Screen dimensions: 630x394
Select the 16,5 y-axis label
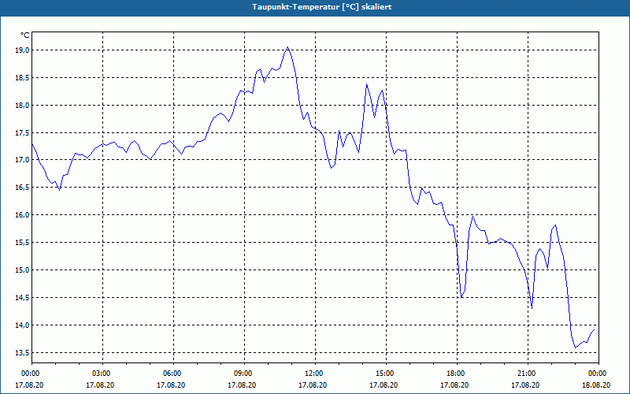tap(23, 188)
